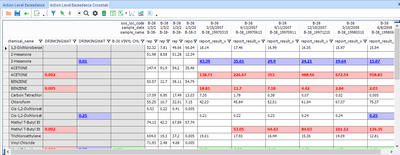Click the red 18.81 BENZENE value

click(205, 89)
